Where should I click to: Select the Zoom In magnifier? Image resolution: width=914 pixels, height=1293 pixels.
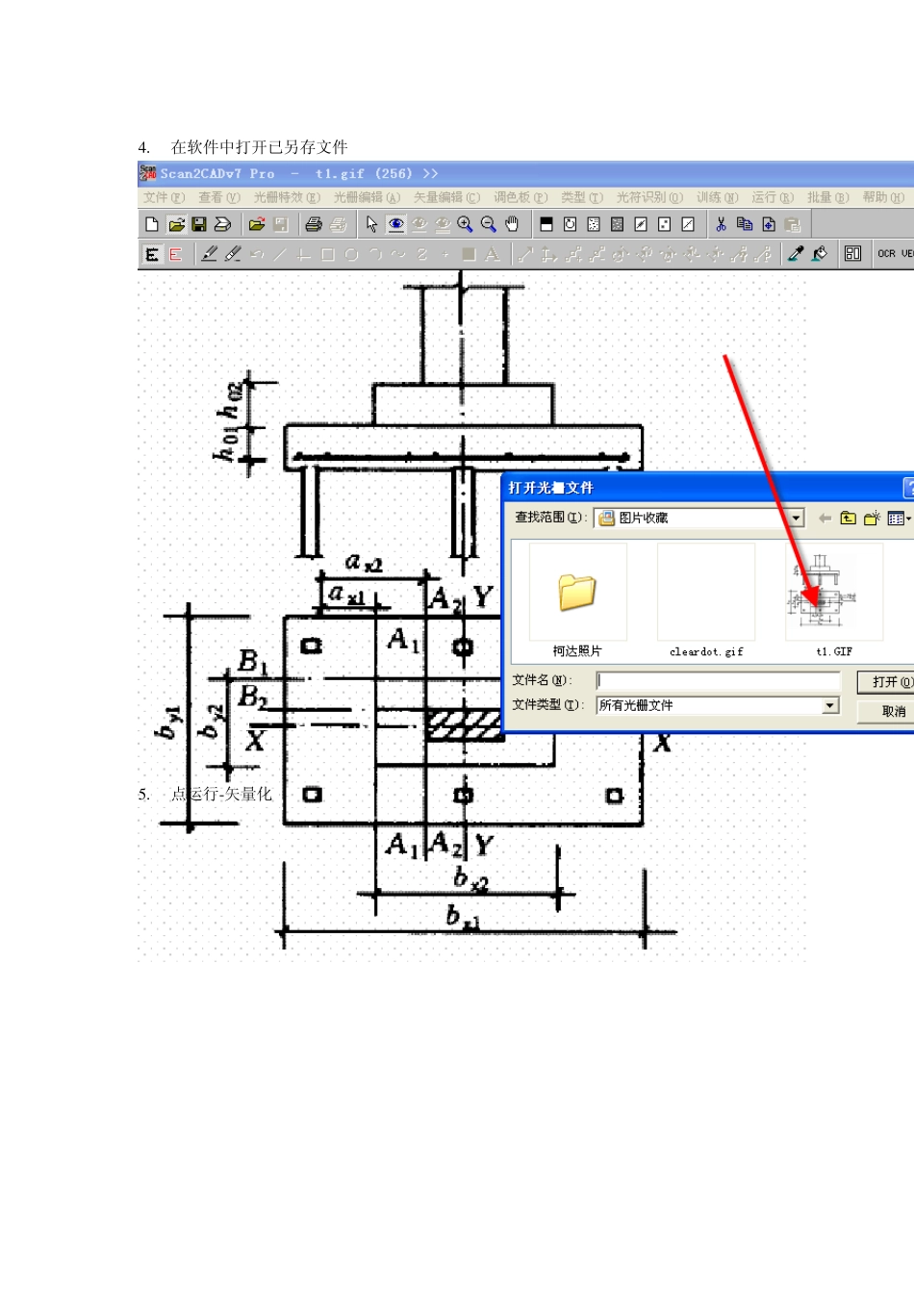click(x=466, y=224)
